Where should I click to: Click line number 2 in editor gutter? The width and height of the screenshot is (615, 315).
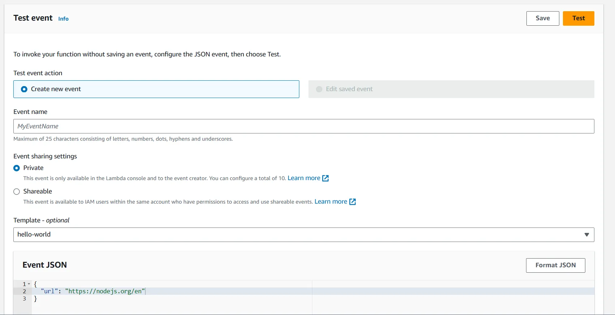(24, 291)
